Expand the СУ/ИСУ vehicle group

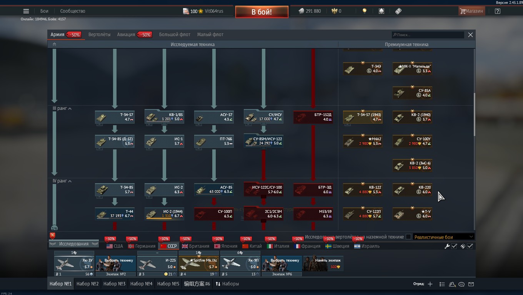263,117
